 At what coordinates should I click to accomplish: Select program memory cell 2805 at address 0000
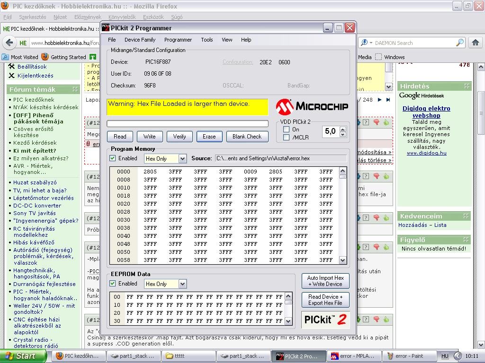tap(150, 172)
